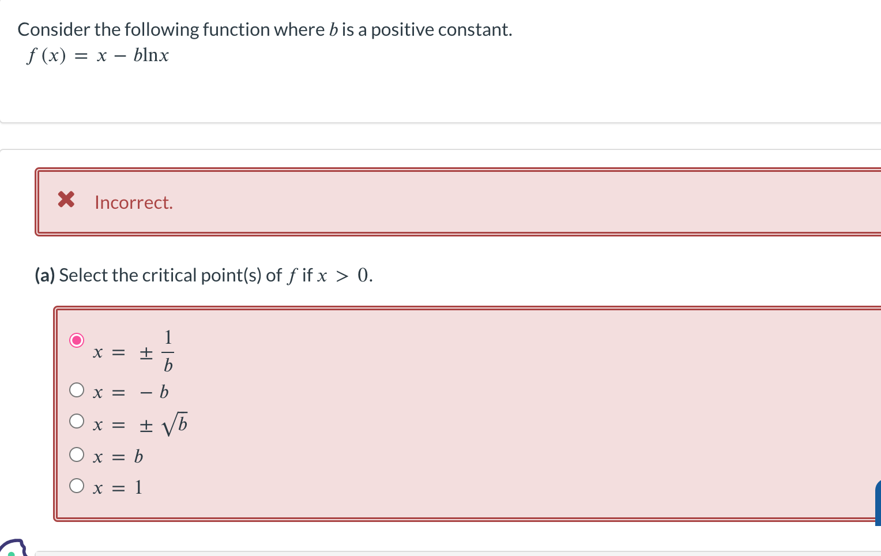
Task: Choose the option x = ±√b
Action: click(x=76, y=420)
